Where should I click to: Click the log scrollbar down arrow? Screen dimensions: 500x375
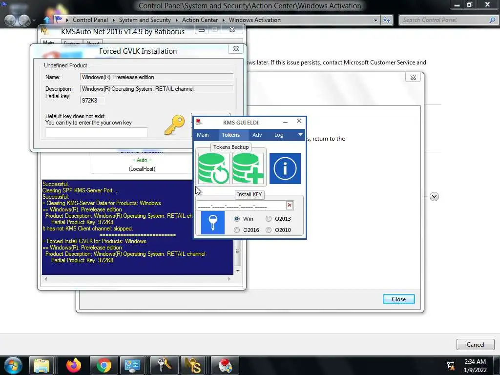[x=238, y=271]
